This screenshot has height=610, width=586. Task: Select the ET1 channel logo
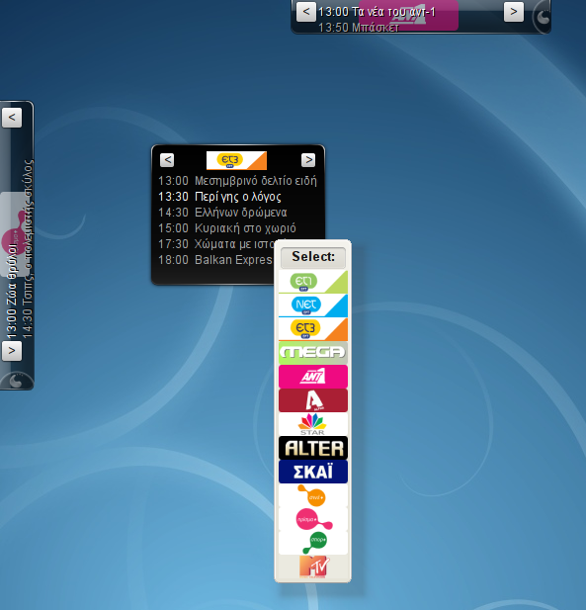pyautogui.click(x=313, y=282)
